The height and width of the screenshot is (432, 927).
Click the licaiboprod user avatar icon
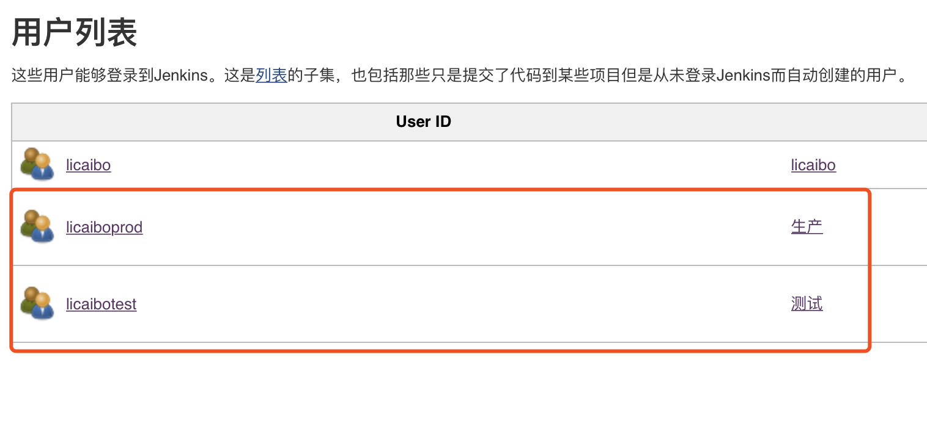click(37, 227)
